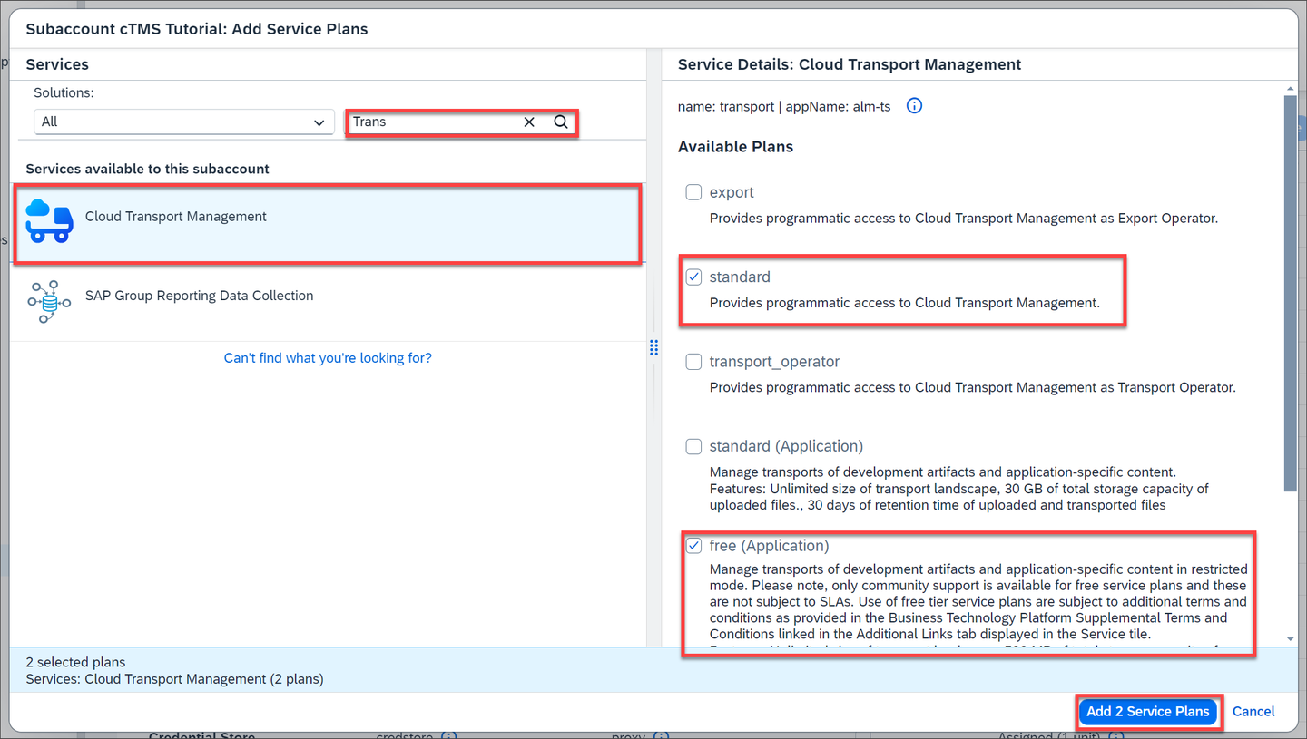Click the 'Service Details: Cloud Transport Management' heading

pyautogui.click(x=850, y=64)
